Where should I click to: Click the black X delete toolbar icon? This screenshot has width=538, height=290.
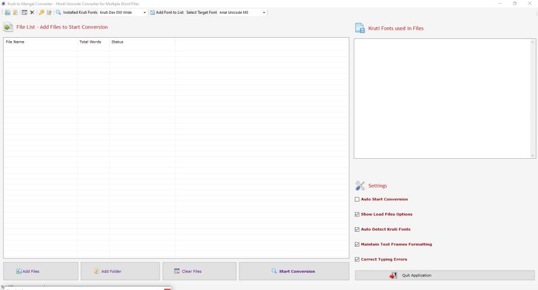click(32, 13)
